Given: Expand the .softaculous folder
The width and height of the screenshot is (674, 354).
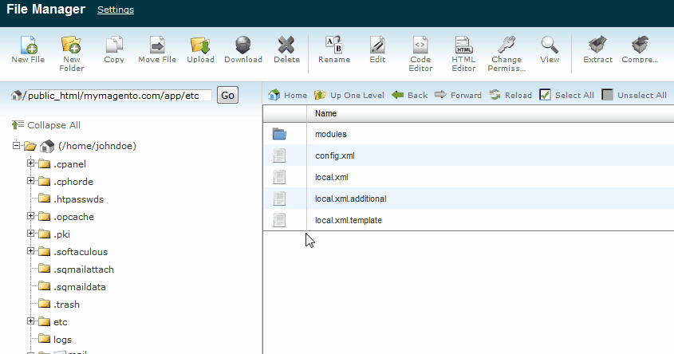Looking at the screenshot, I should (x=30, y=251).
